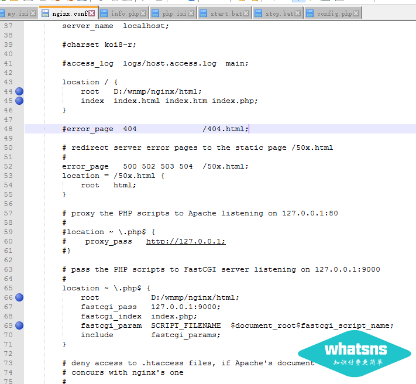This screenshot has width=416, height=384.
Task: Close the my.ini tab
Action: (33, 13)
